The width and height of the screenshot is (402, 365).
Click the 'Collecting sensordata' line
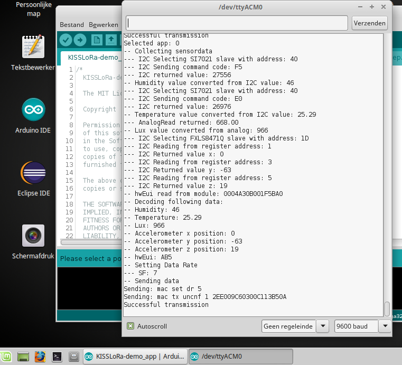pos(168,51)
